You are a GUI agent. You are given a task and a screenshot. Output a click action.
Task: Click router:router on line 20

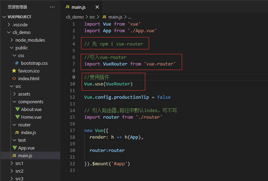(107, 151)
